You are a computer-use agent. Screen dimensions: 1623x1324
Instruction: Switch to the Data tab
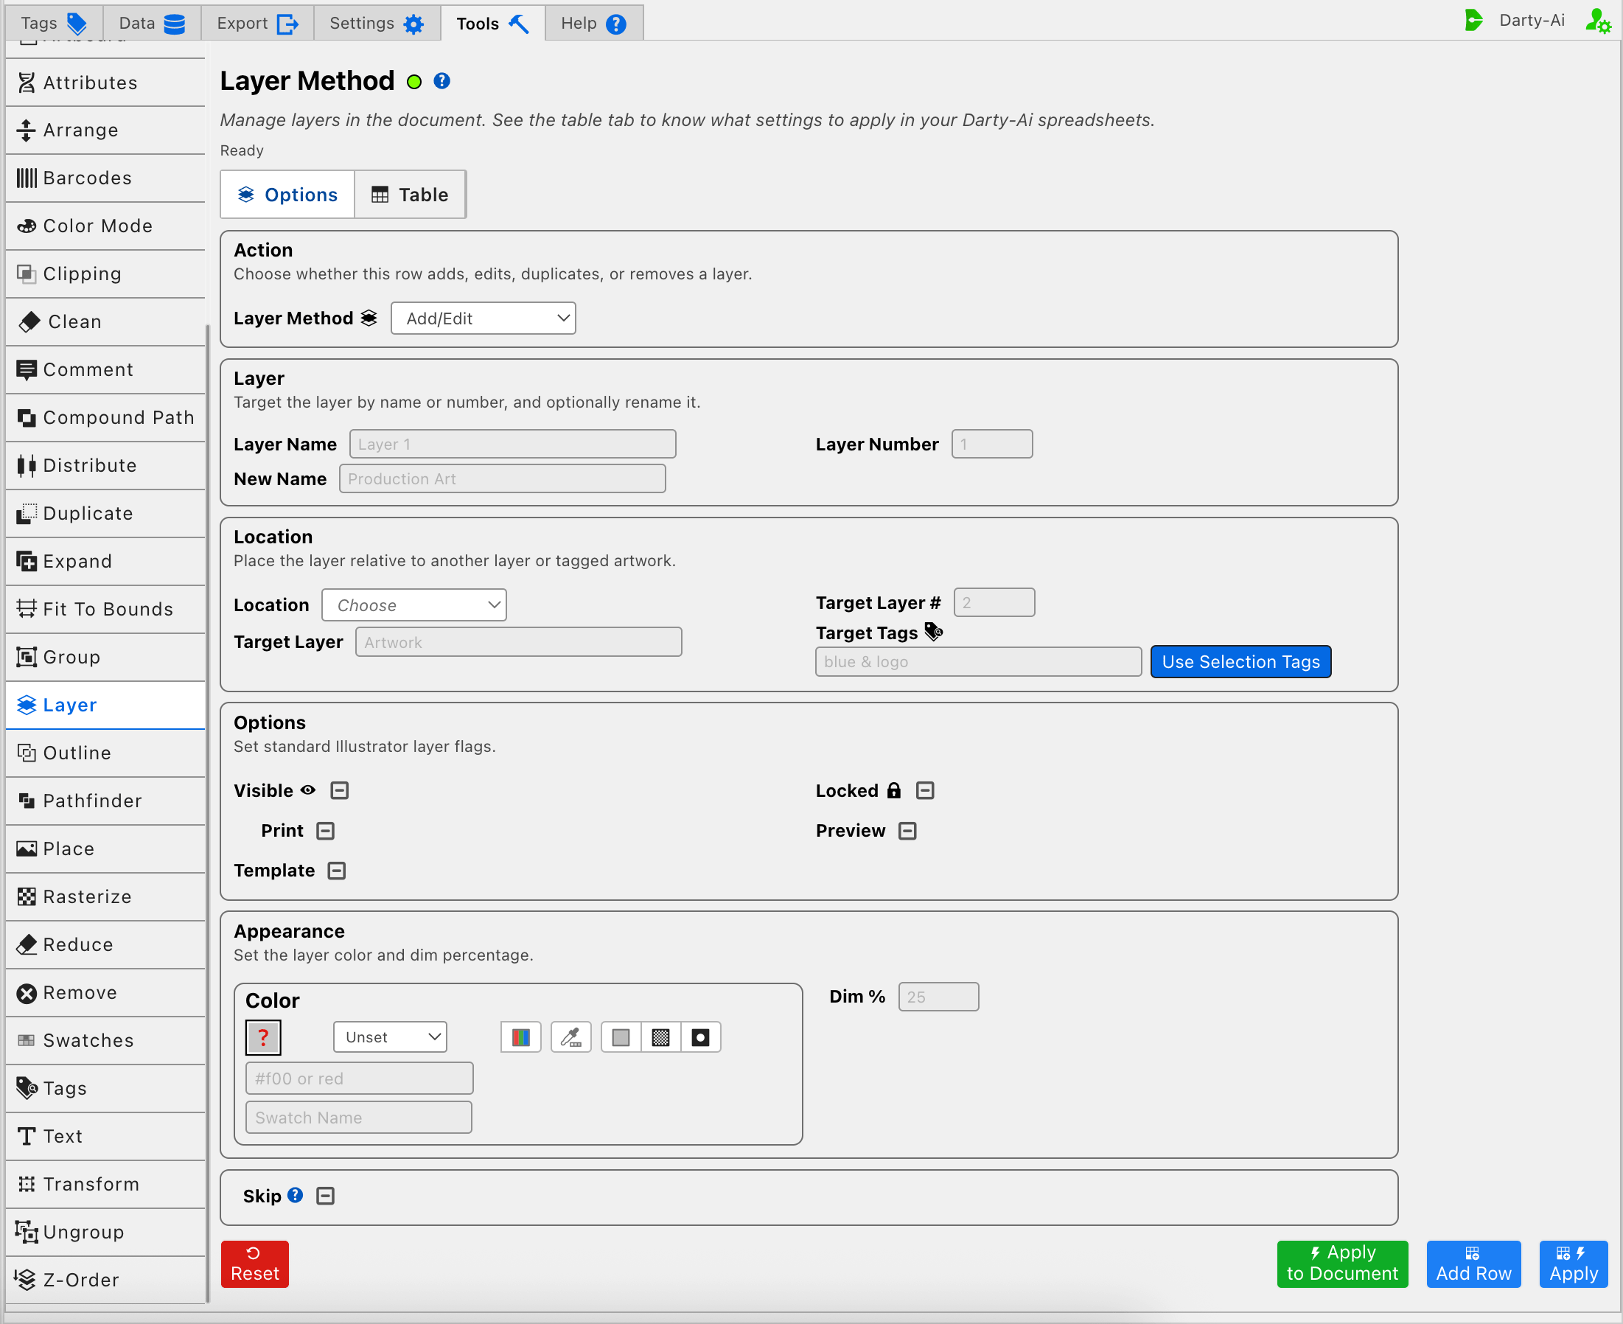[x=152, y=23]
